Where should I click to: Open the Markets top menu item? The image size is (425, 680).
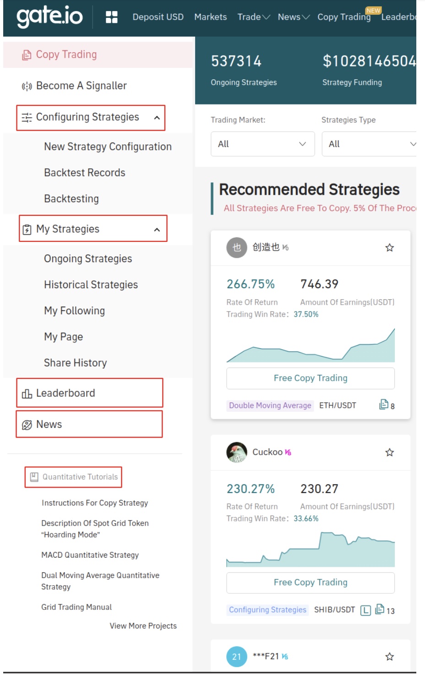point(210,17)
